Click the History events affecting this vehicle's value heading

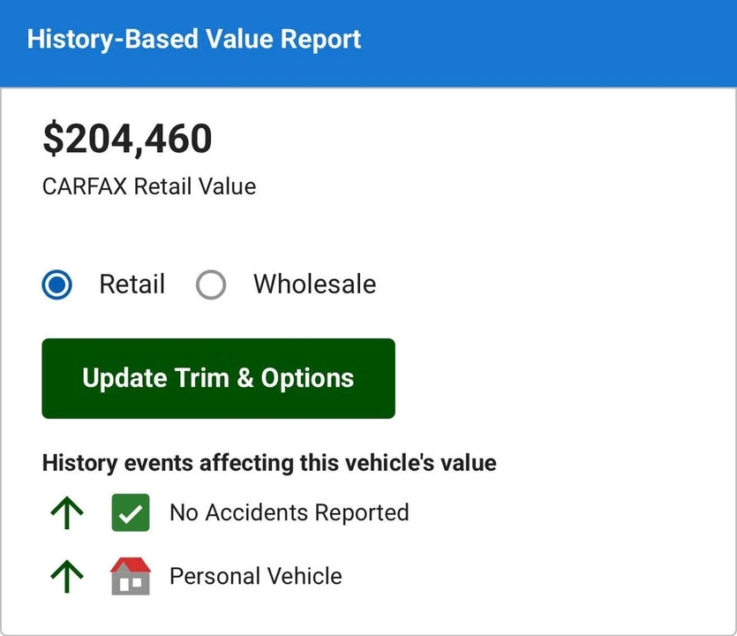[269, 463]
